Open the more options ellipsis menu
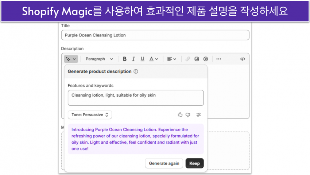The image size is (310, 175). point(218,59)
